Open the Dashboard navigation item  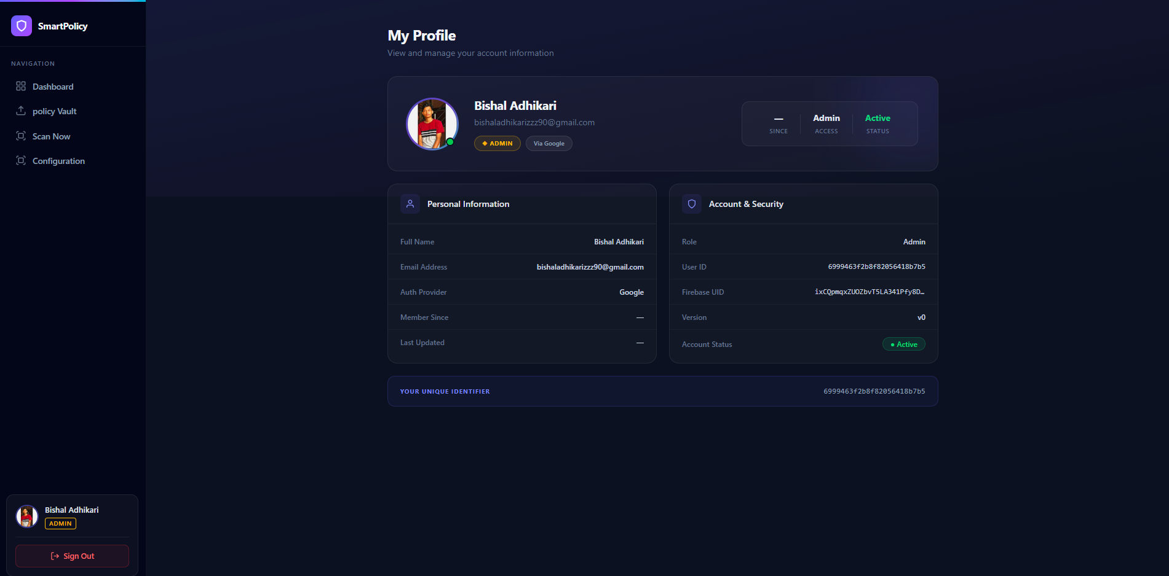pyautogui.click(x=53, y=87)
